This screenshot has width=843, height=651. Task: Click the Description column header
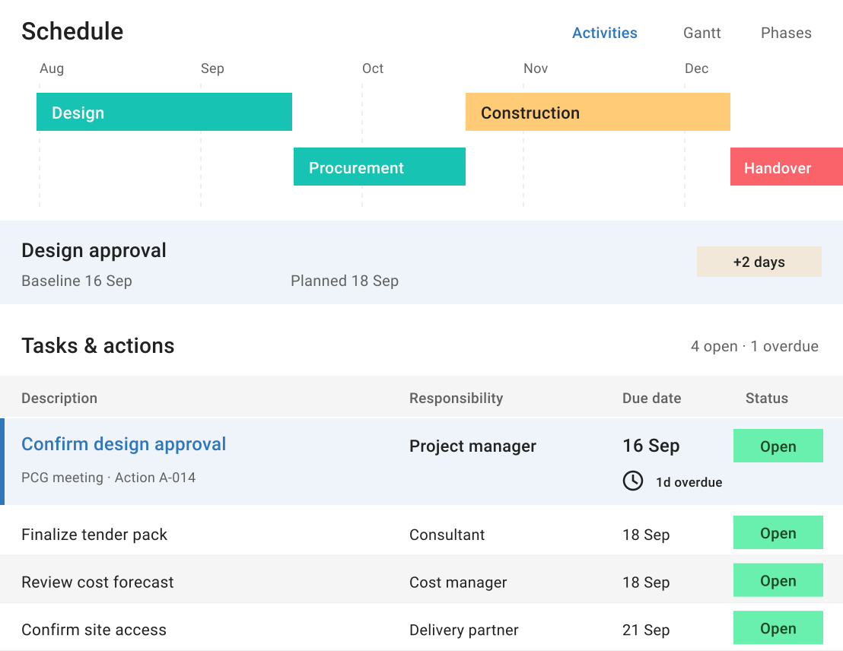point(59,399)
